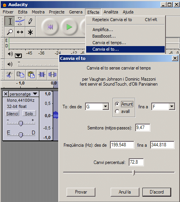Open the Efecte menu
The image size is (180, 202).
93,12
